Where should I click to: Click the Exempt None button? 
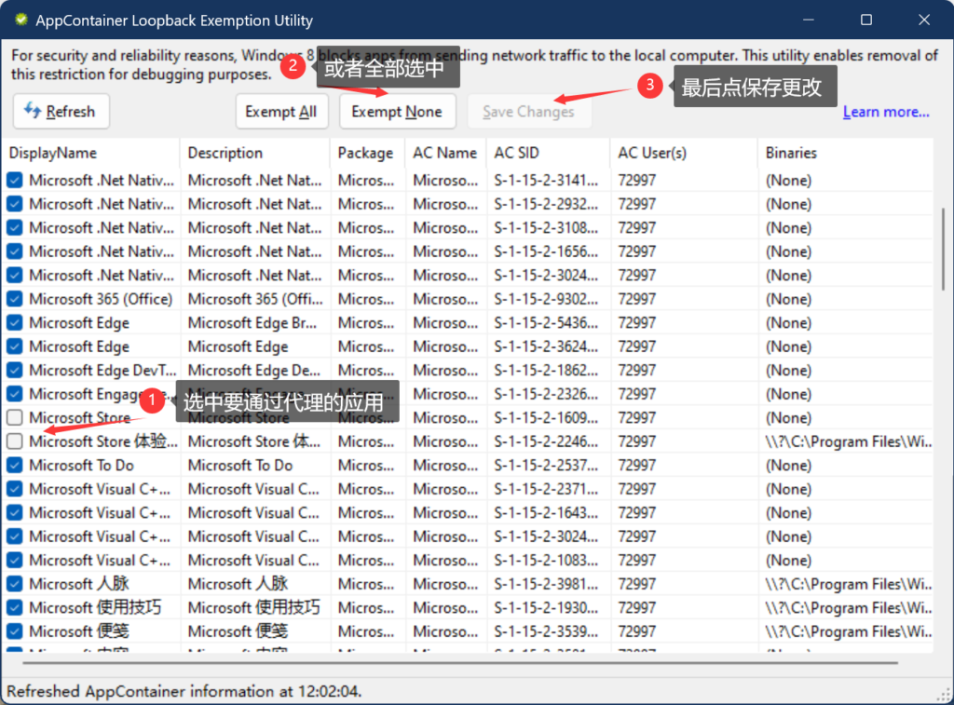coord(397,112)
